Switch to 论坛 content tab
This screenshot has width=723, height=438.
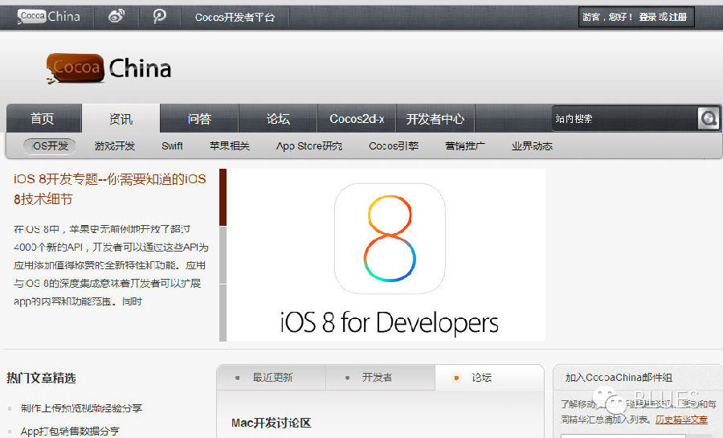tap(489, 377)
